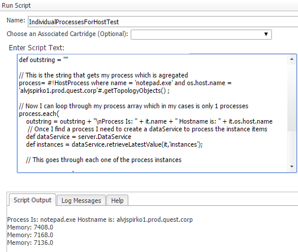Click inside the script text area
The width and height of the screenshot is (298, 252).
(x=153, y=114)
